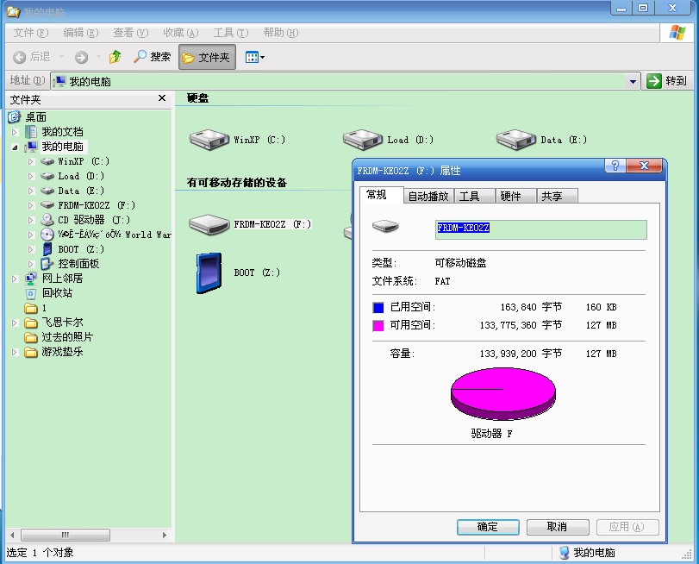
Task: Open the 帮助(H) menu
Action: point(281,33)
